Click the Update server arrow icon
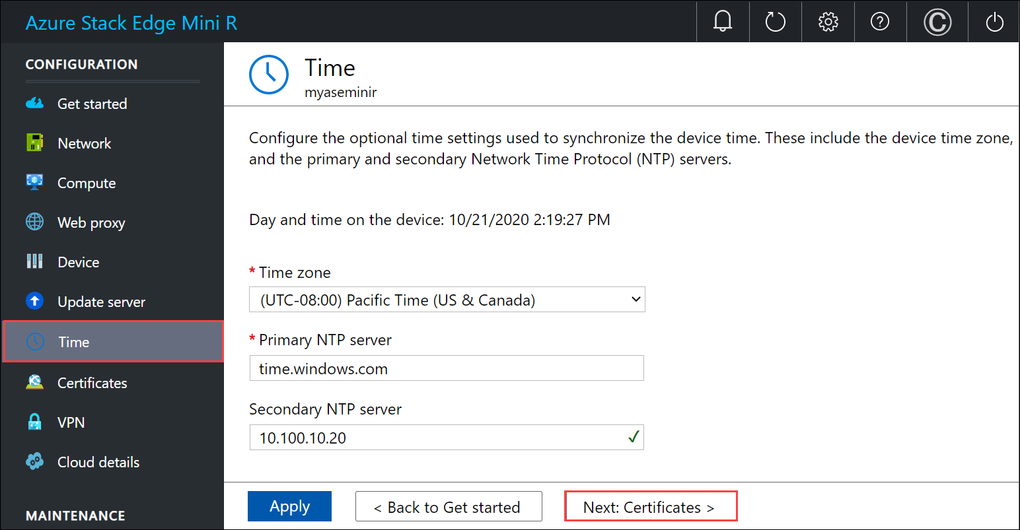The height and width of the screenshot is (530, 1020). (x=34, y=302)
